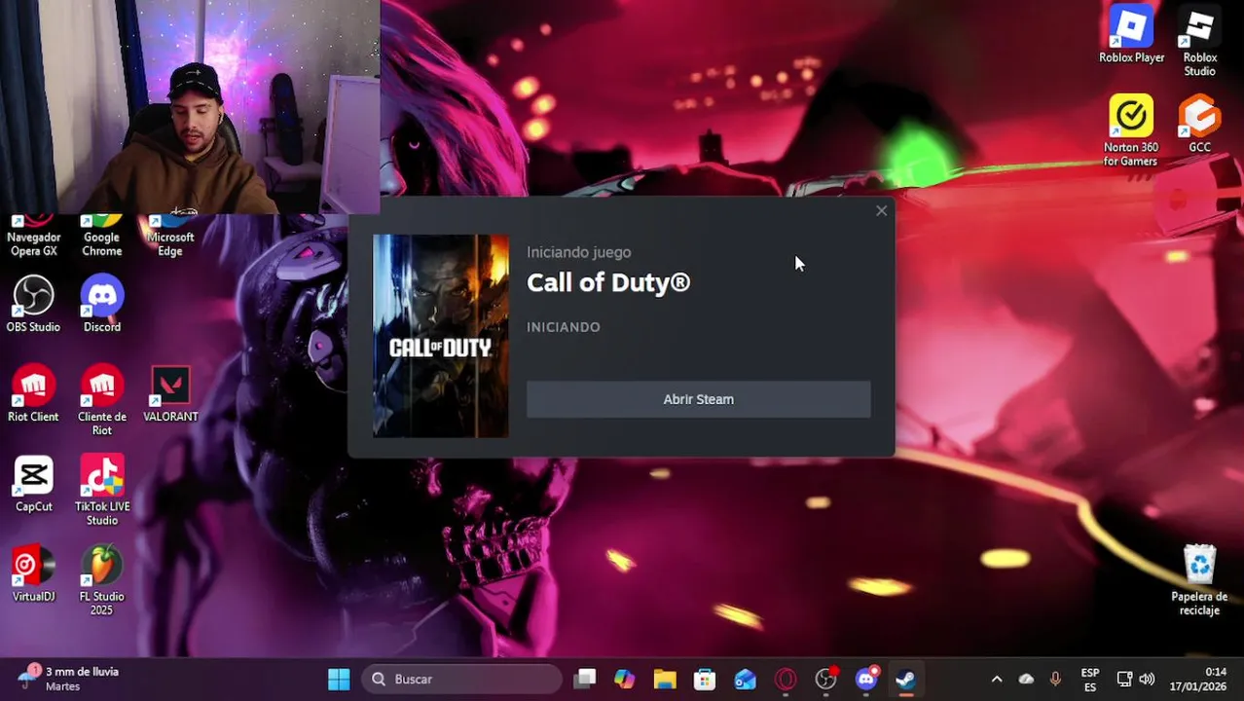Open Microsoft Store from taskbar

click(705, 679)
